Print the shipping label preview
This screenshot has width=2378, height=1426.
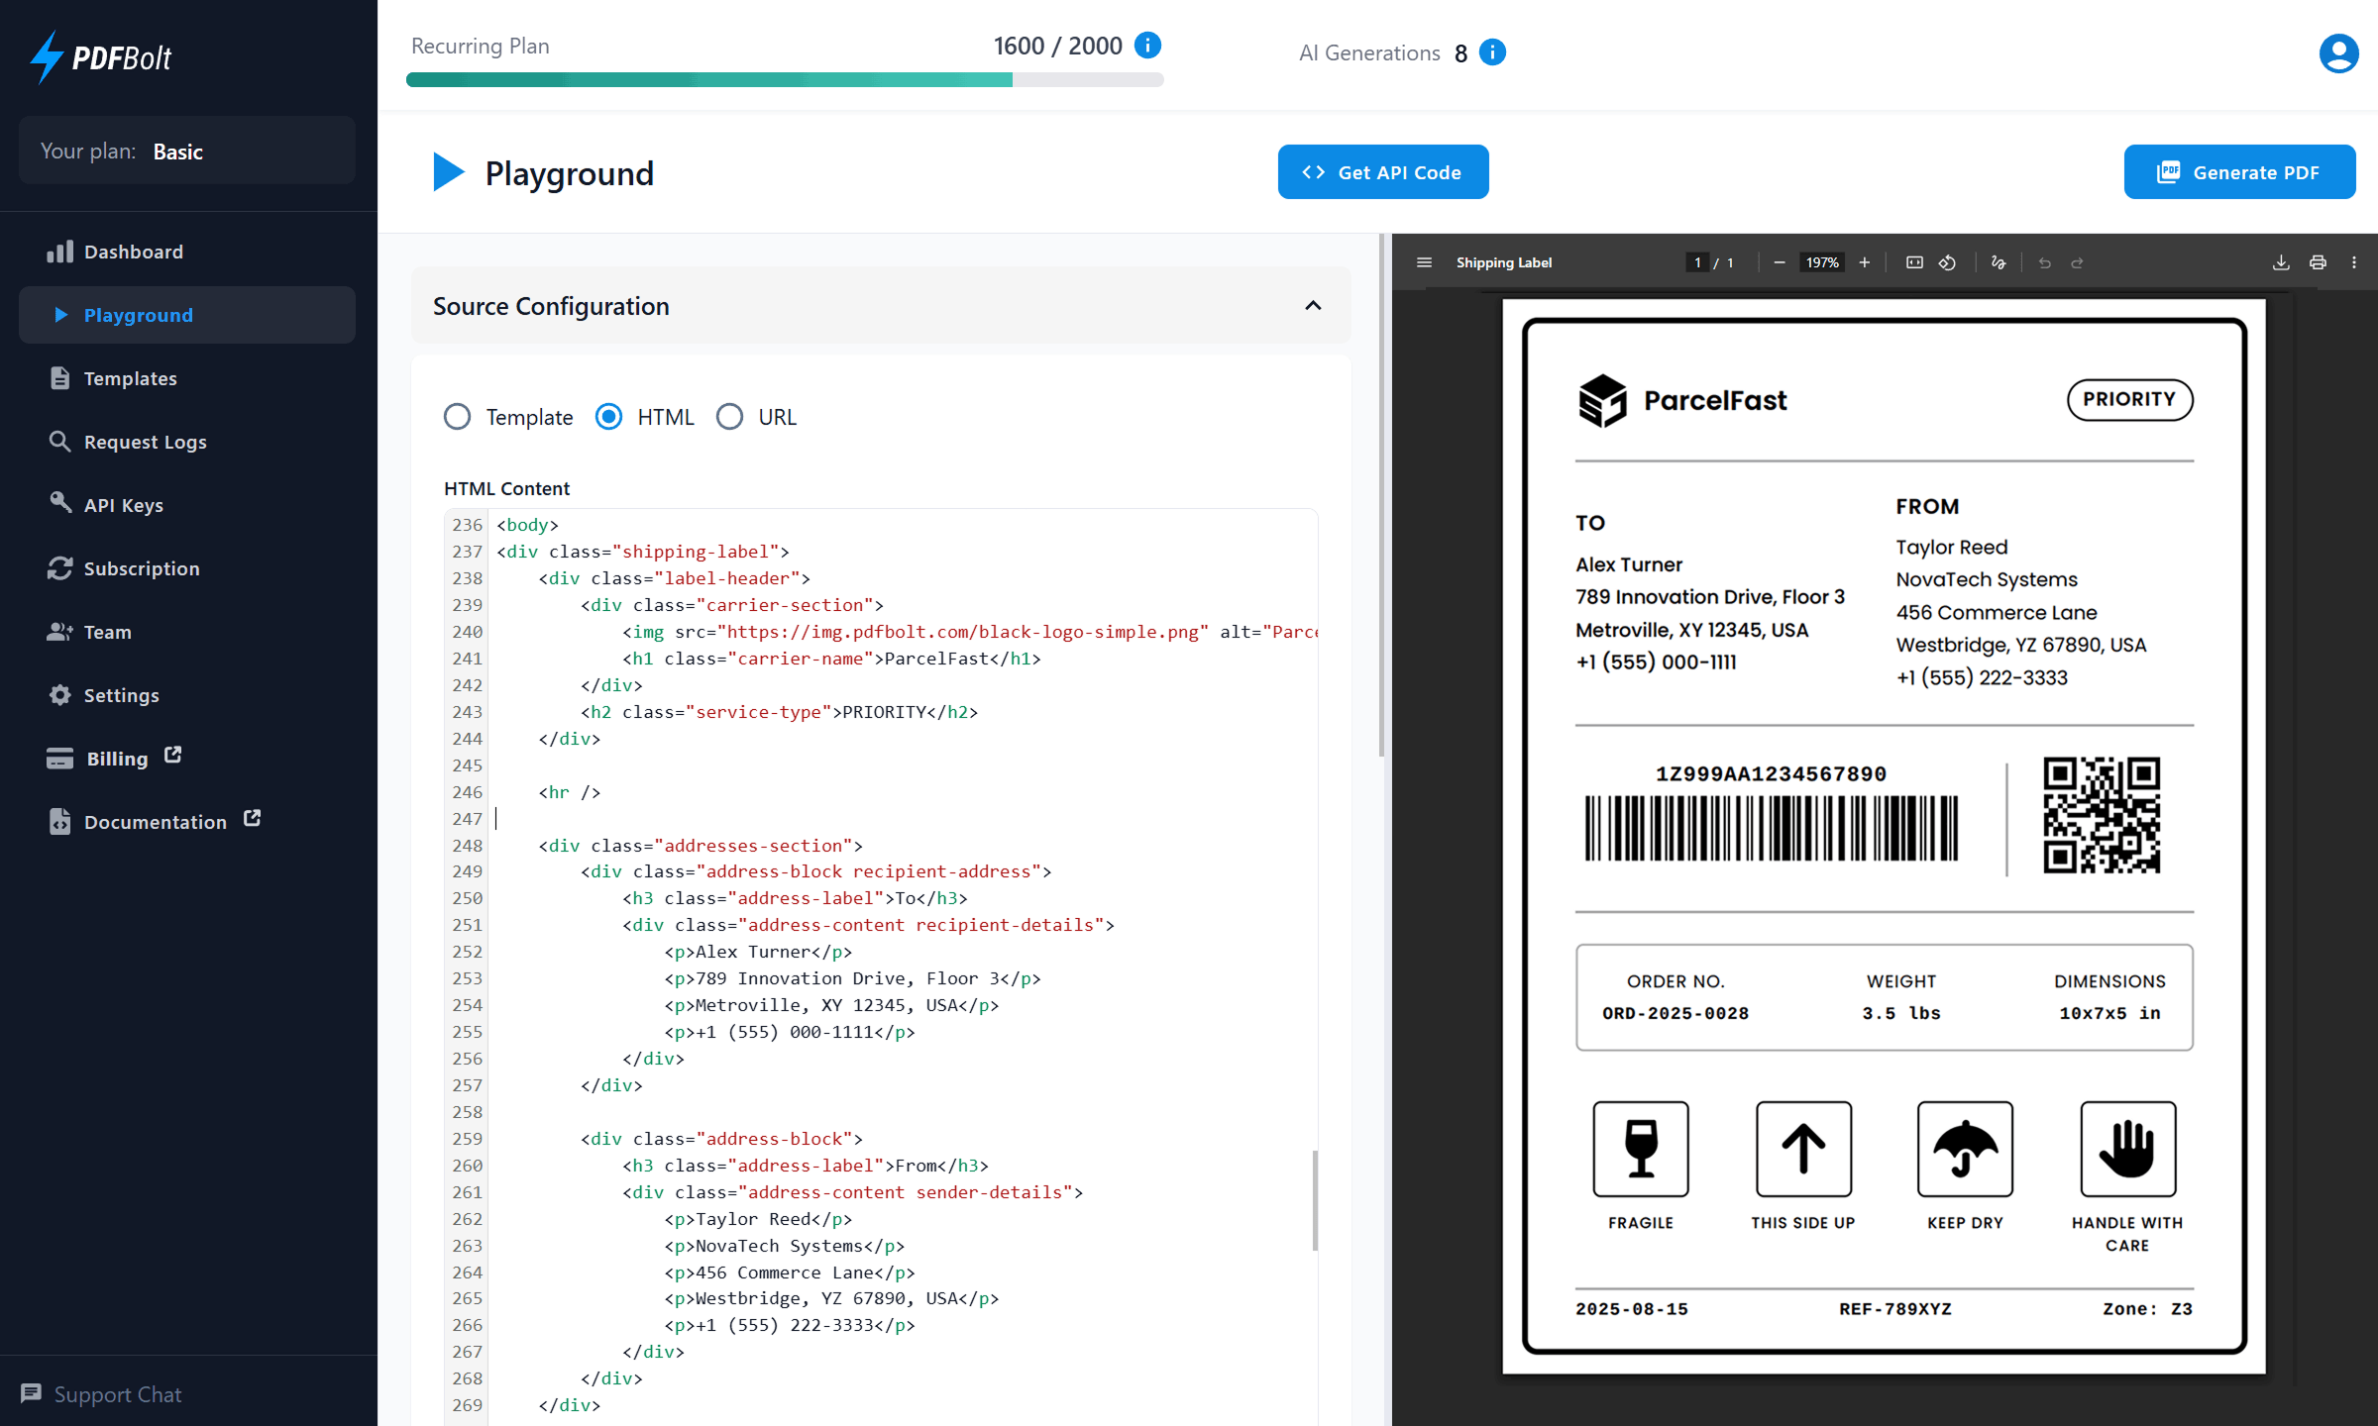2318,262
